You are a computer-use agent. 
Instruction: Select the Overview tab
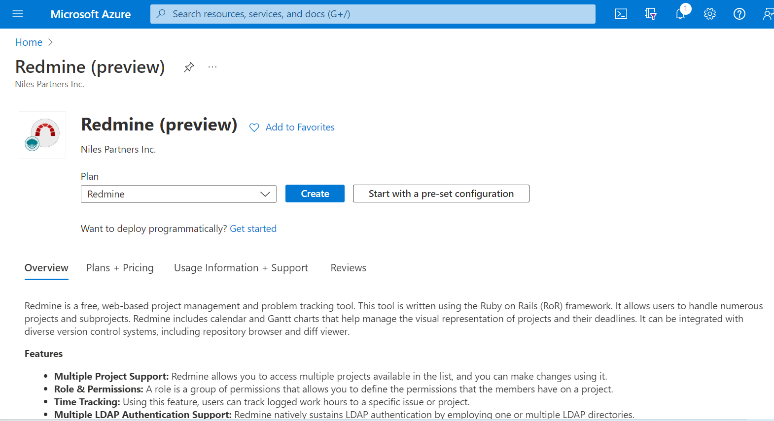click(46, 268)
